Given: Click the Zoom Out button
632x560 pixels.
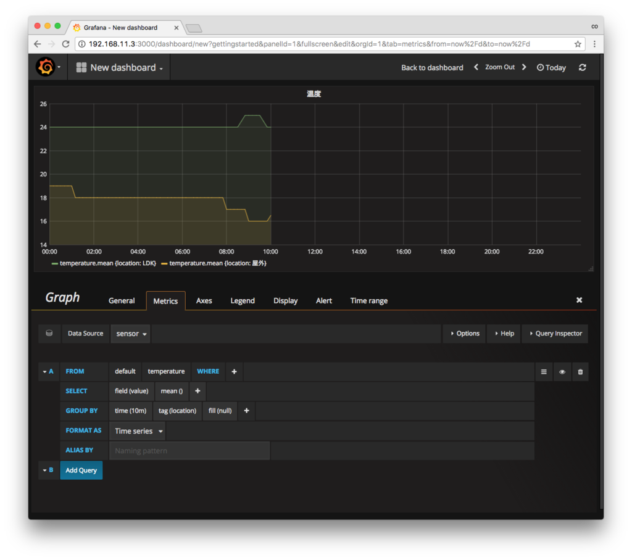Looking at the screenshot, I should [x=500, y=67].
